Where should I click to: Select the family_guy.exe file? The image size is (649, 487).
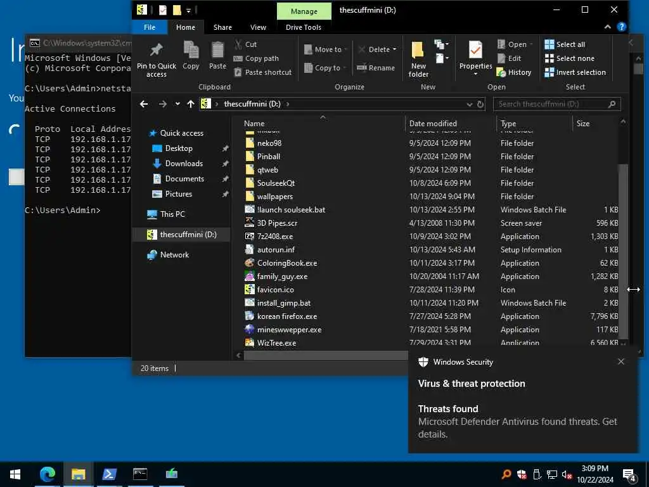(x=282, y=276)
